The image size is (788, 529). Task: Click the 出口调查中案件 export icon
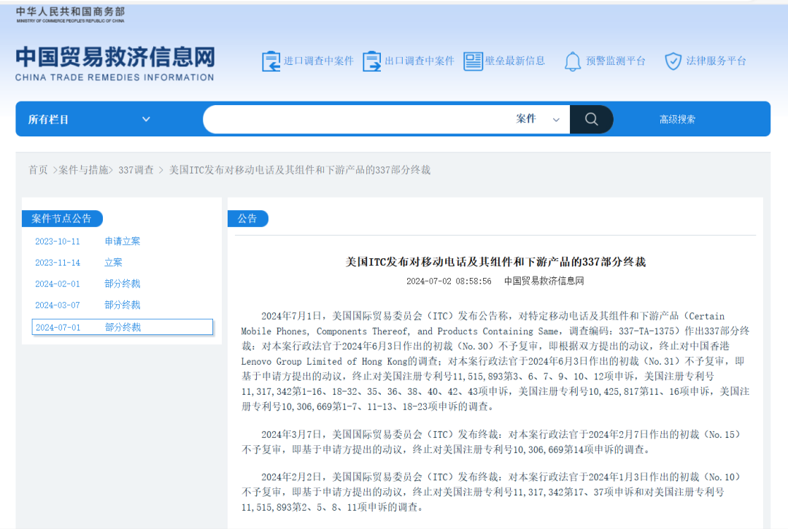[372, 61]
